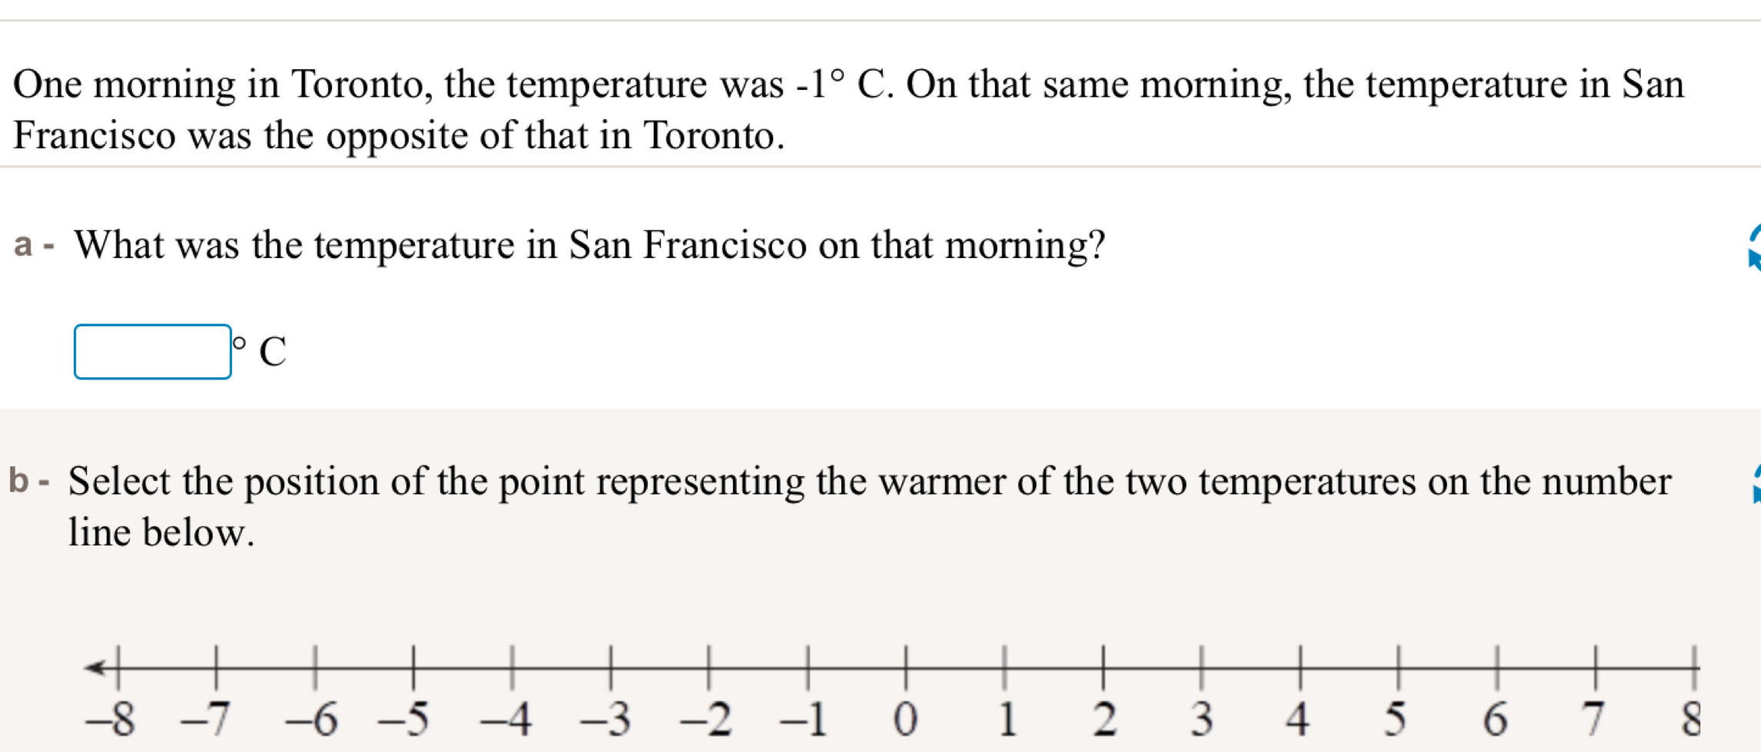Select the tick at -7 on the number line

[217, 668]
